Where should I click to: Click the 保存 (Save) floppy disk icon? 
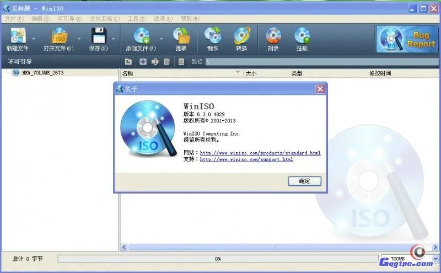tap(99, 35)
